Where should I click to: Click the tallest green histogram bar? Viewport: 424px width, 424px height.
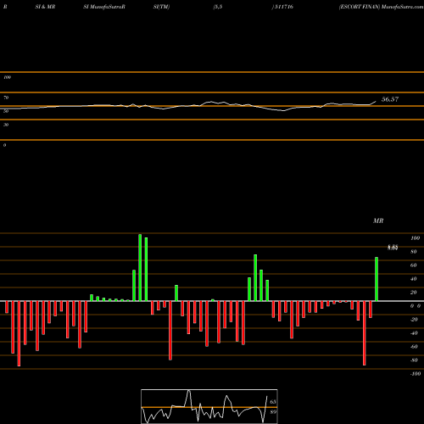(x=140, y=267)
